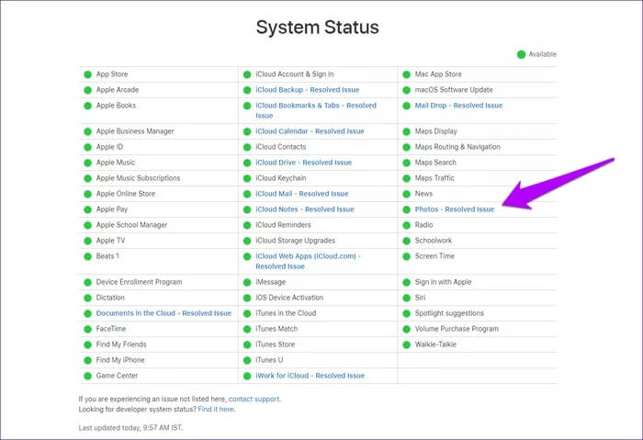Click the status dot for Find My iPhone

click(87, 360)
